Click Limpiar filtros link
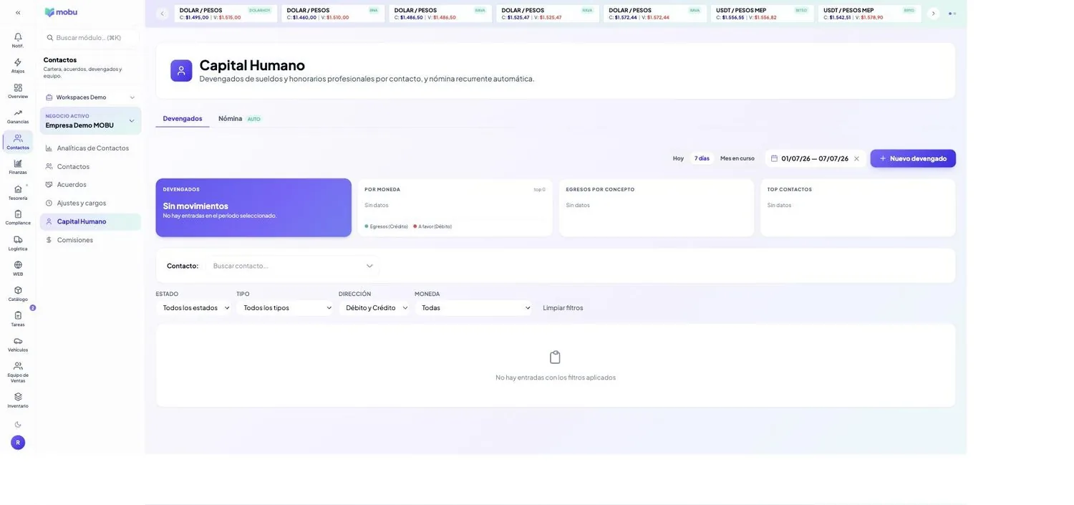 coord(563,307)
